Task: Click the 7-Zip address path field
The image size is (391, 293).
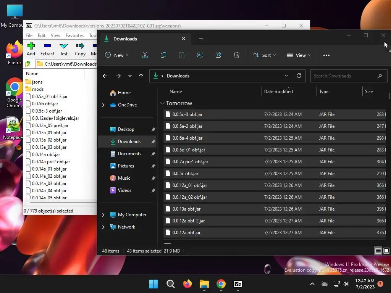Action: point(66,64)
